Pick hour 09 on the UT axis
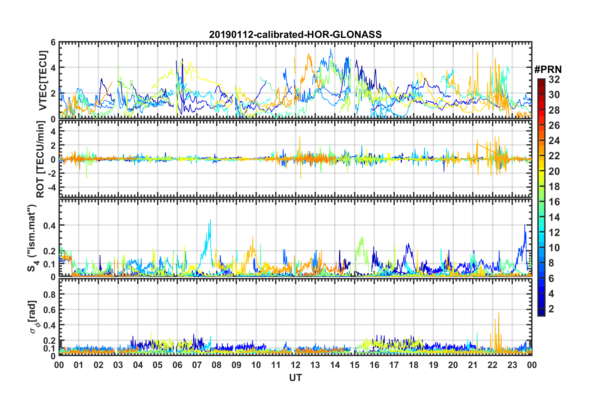 (236, 365)
